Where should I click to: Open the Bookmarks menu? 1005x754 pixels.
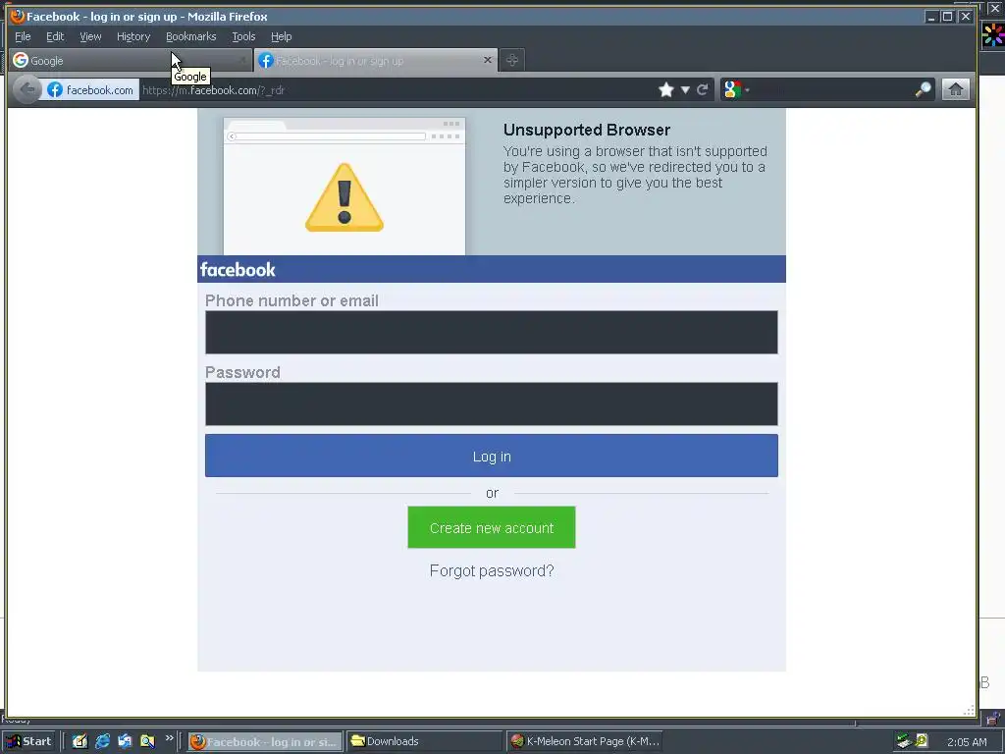[191, 36]
